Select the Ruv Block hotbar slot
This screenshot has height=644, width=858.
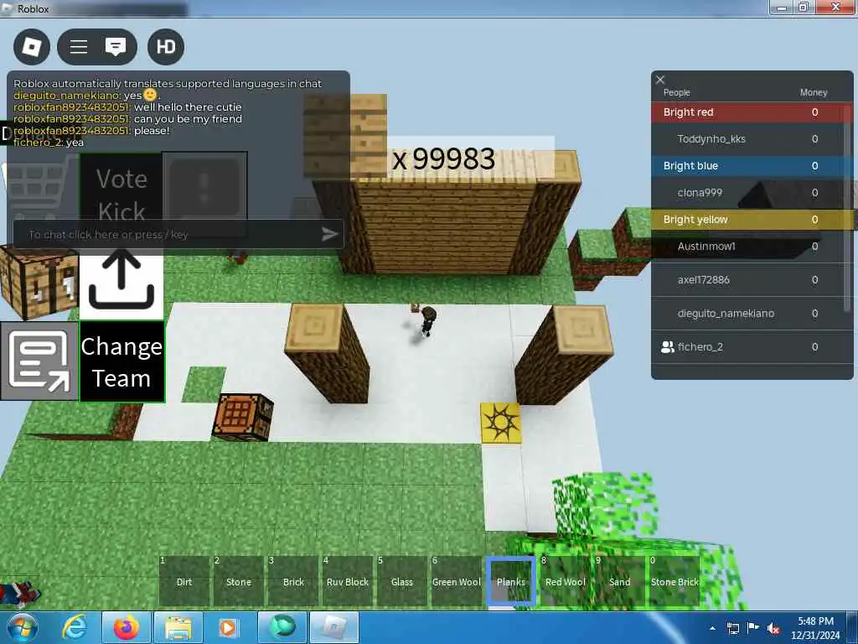(348, 581)
